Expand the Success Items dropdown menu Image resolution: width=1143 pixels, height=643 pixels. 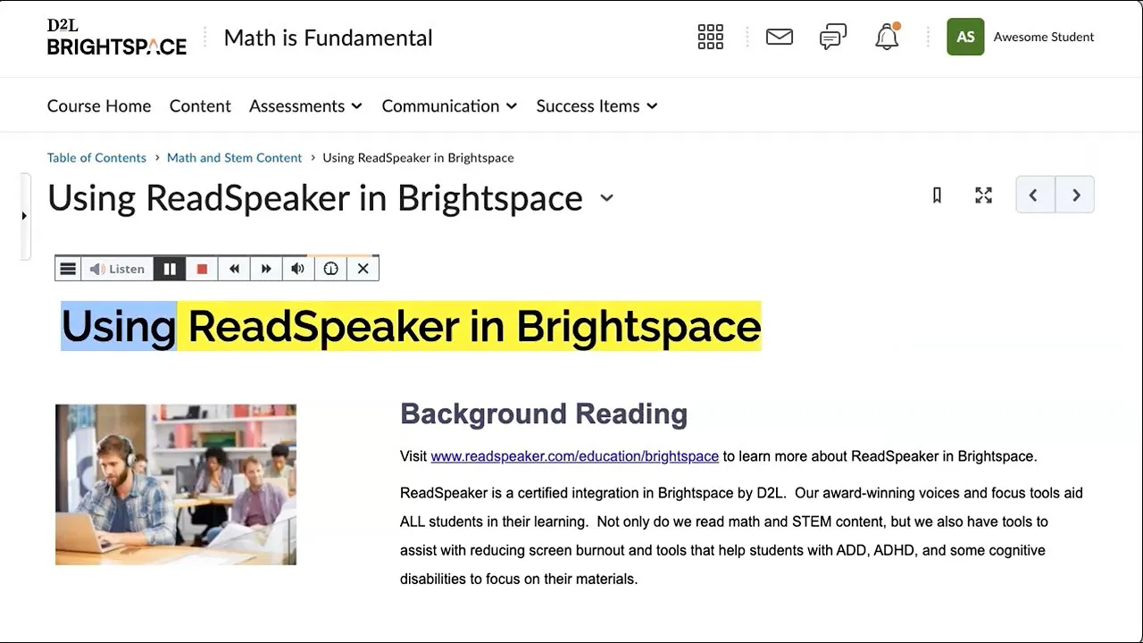pos(597,105)
